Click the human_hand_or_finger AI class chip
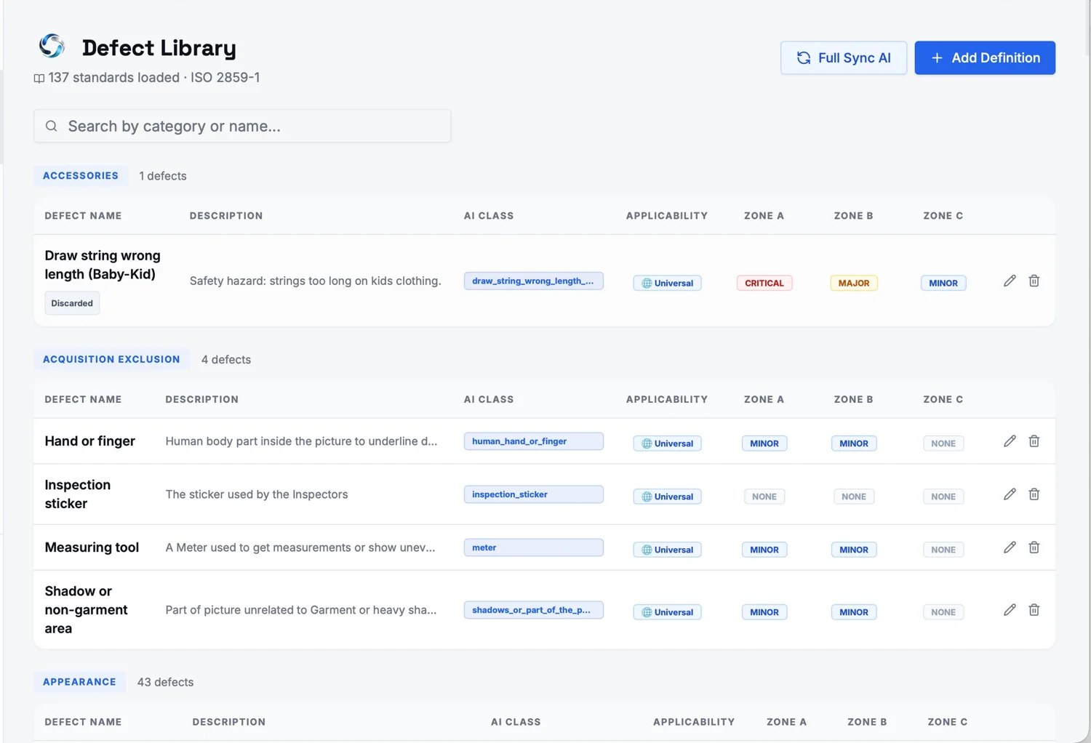The height and width of the screenshot is (743, 1091). [533, 441]
